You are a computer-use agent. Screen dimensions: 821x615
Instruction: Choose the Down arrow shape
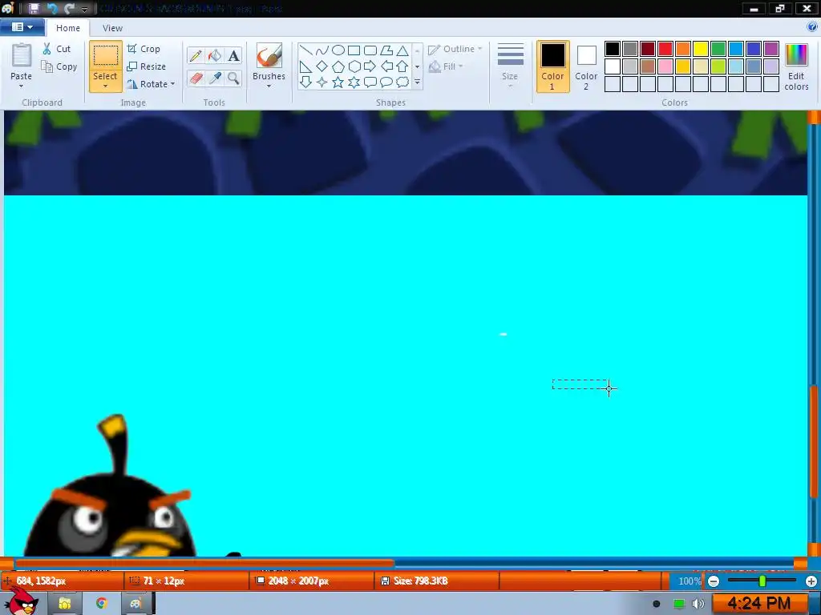click(x=306, y=82)
